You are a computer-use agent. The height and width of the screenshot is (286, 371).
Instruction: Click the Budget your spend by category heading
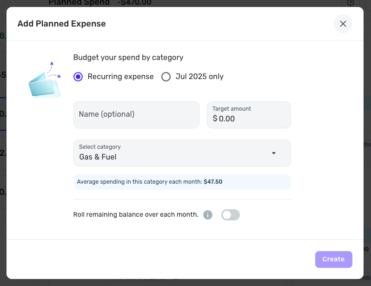128,58
